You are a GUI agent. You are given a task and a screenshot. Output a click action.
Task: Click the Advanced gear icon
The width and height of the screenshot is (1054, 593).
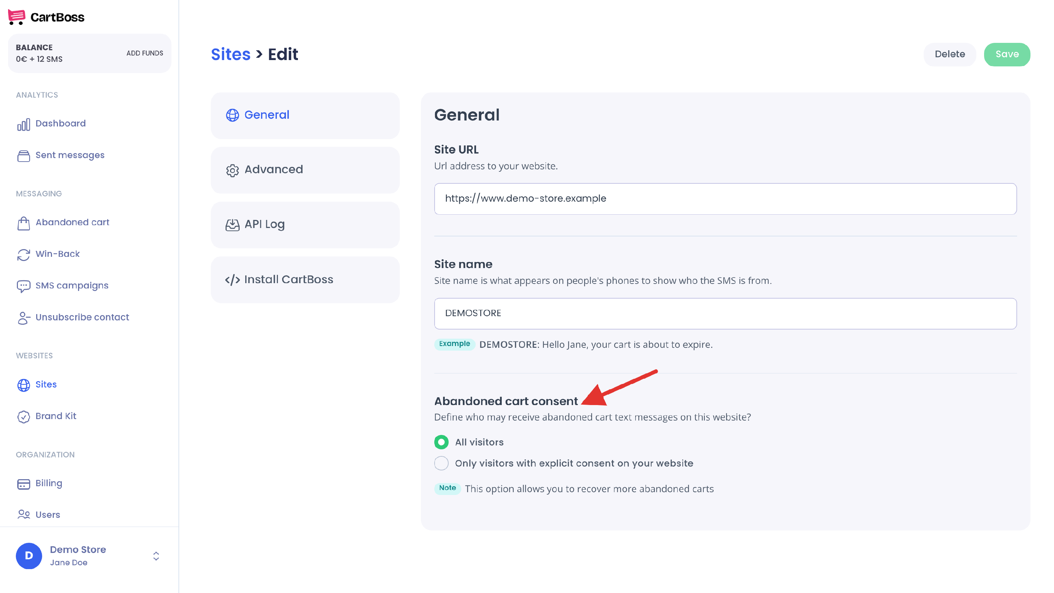pyautogui.click(x=232, y=170)
